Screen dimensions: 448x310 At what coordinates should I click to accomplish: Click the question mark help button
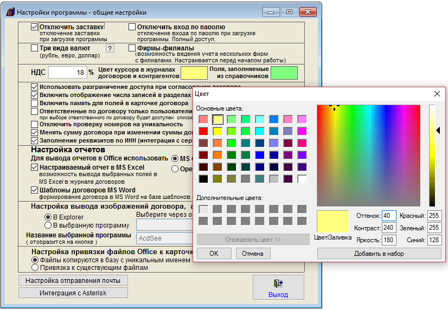pyautogui.click(x=110, y=49)
